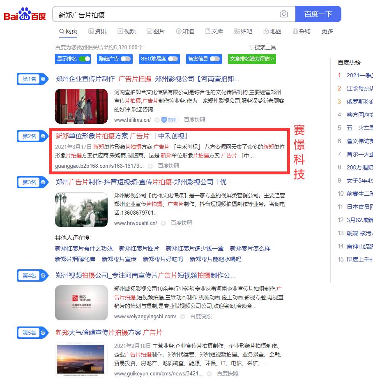Toggle the SEO难易度 switch
This screenshot has width=373, height=382.
[x=173, y=59]
